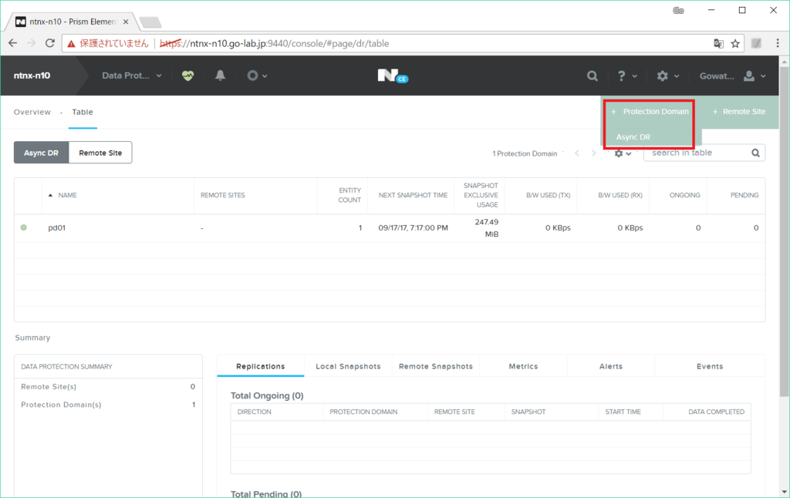Click the PENDING column header
Image resolution: width=790 pixels, height=498 pixels.
(x=744, y=195)
